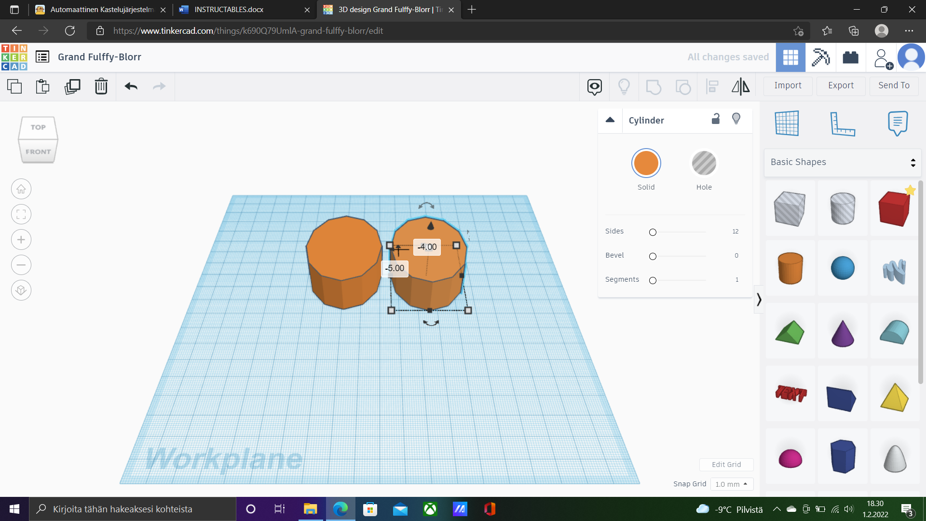Open the Snap Grid 1.0 mm dropdown
The image size is (926, 521).
[731, 484]
